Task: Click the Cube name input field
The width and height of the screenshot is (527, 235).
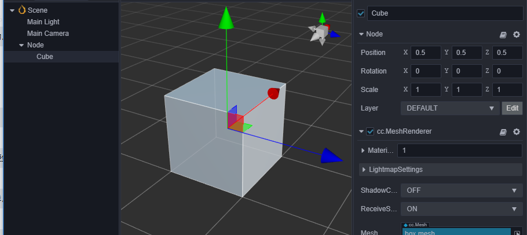Action: tap(445, 13)
